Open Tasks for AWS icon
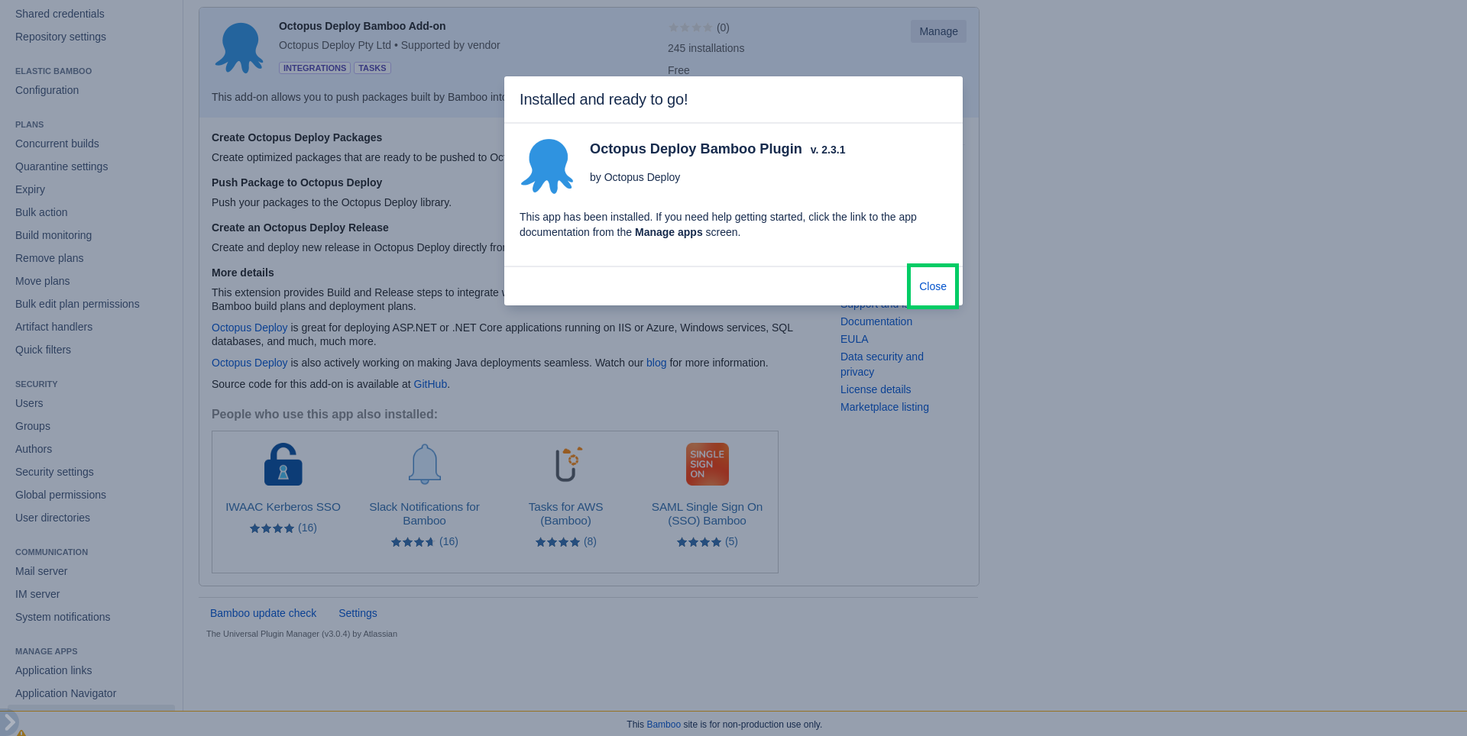This screenshot has height=736, width=1467. click(567, 464)
